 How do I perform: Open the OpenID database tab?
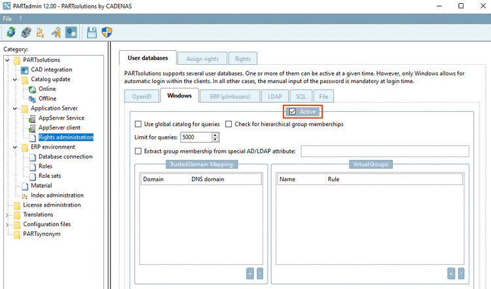click(141, 96)
